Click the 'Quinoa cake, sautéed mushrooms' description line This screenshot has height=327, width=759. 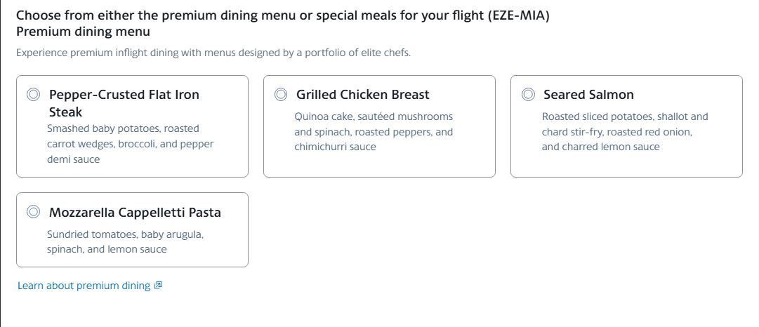coord(374,116)
